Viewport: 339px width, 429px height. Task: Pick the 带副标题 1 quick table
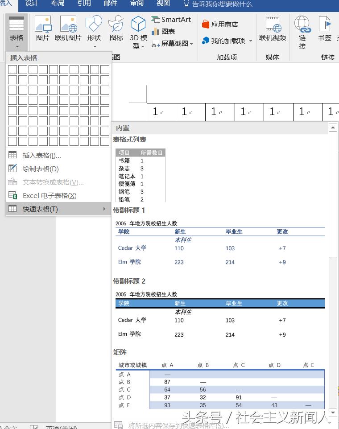click(x=220, y=243)
